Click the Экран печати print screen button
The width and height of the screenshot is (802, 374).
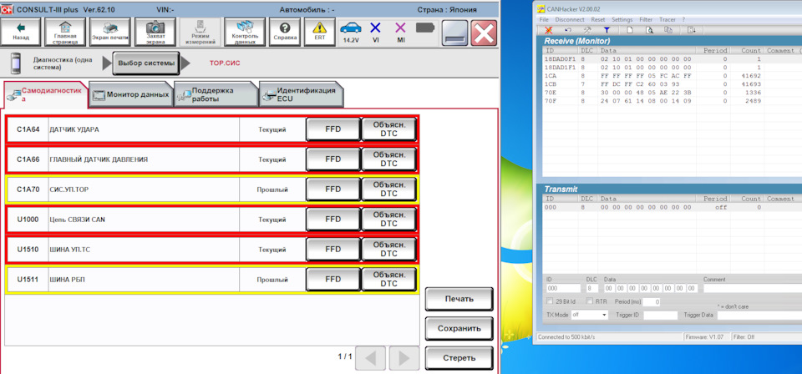(x=110, y=32)
